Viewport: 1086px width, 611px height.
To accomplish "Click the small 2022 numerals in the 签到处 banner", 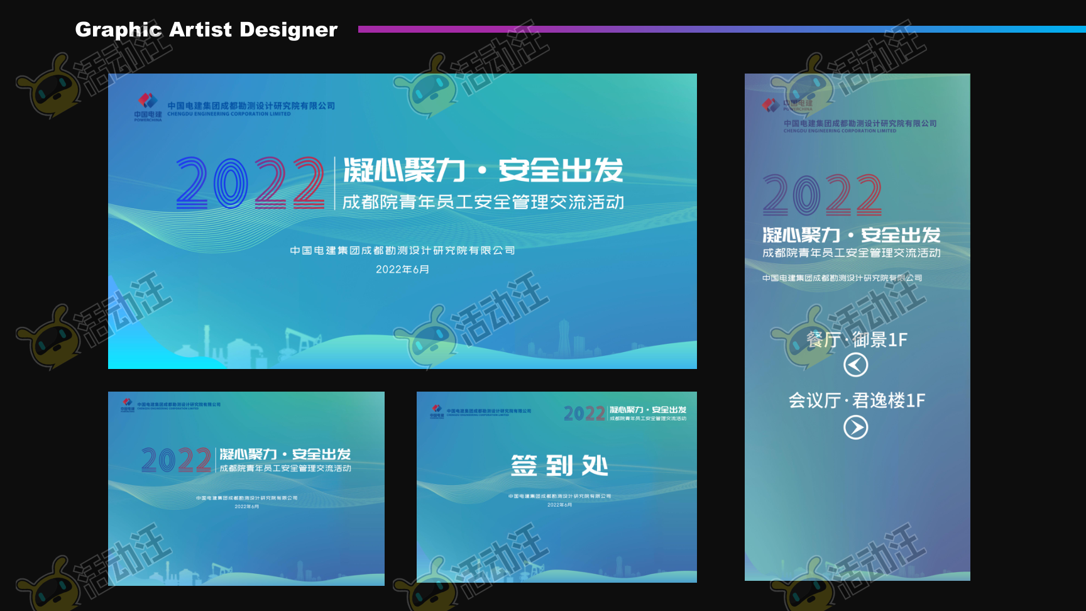I will point(584,413).
